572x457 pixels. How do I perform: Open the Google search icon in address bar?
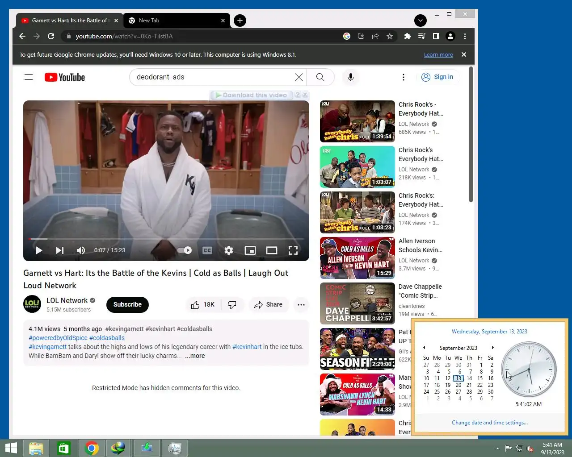point(347,36)
